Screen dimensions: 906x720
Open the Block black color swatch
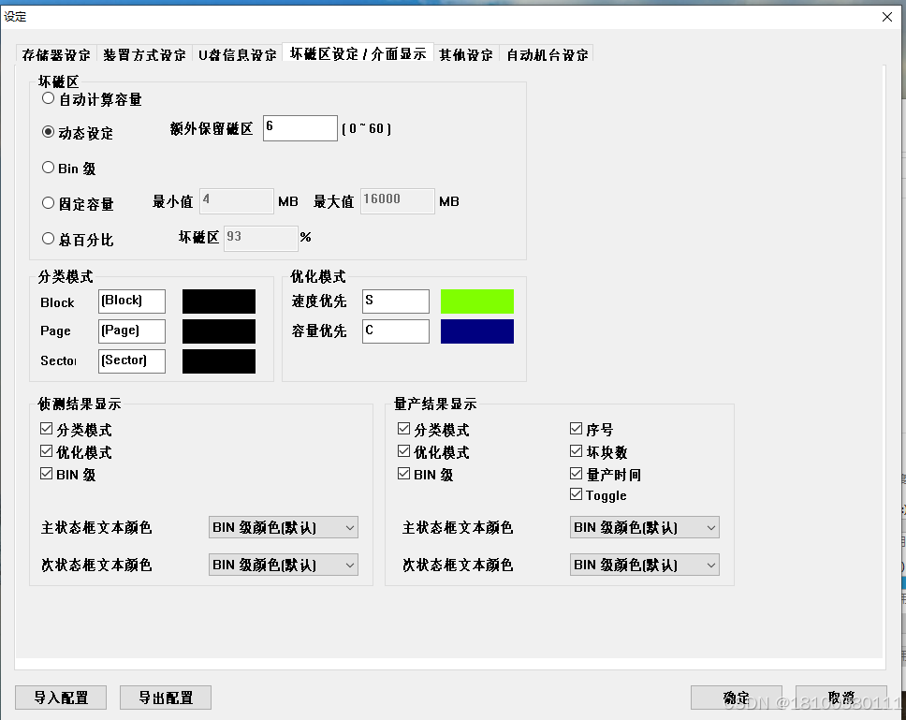(x=219, y=301)
